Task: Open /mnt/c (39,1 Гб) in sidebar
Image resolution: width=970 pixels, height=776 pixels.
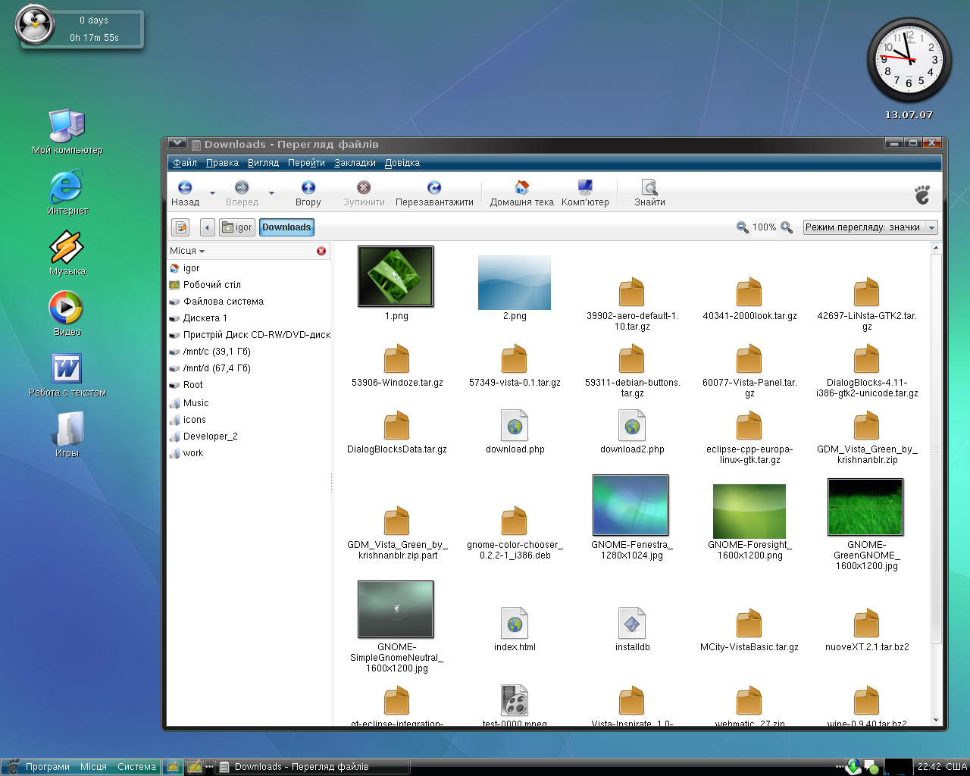Action: [x=249, y=352]
